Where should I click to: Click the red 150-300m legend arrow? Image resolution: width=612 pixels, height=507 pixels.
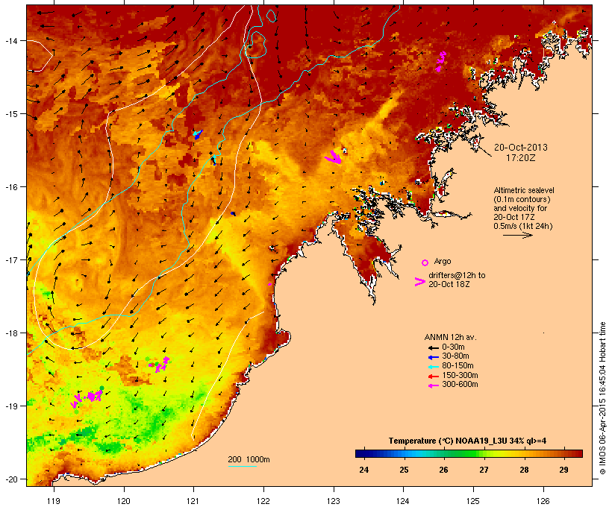[x=433, y=376]
